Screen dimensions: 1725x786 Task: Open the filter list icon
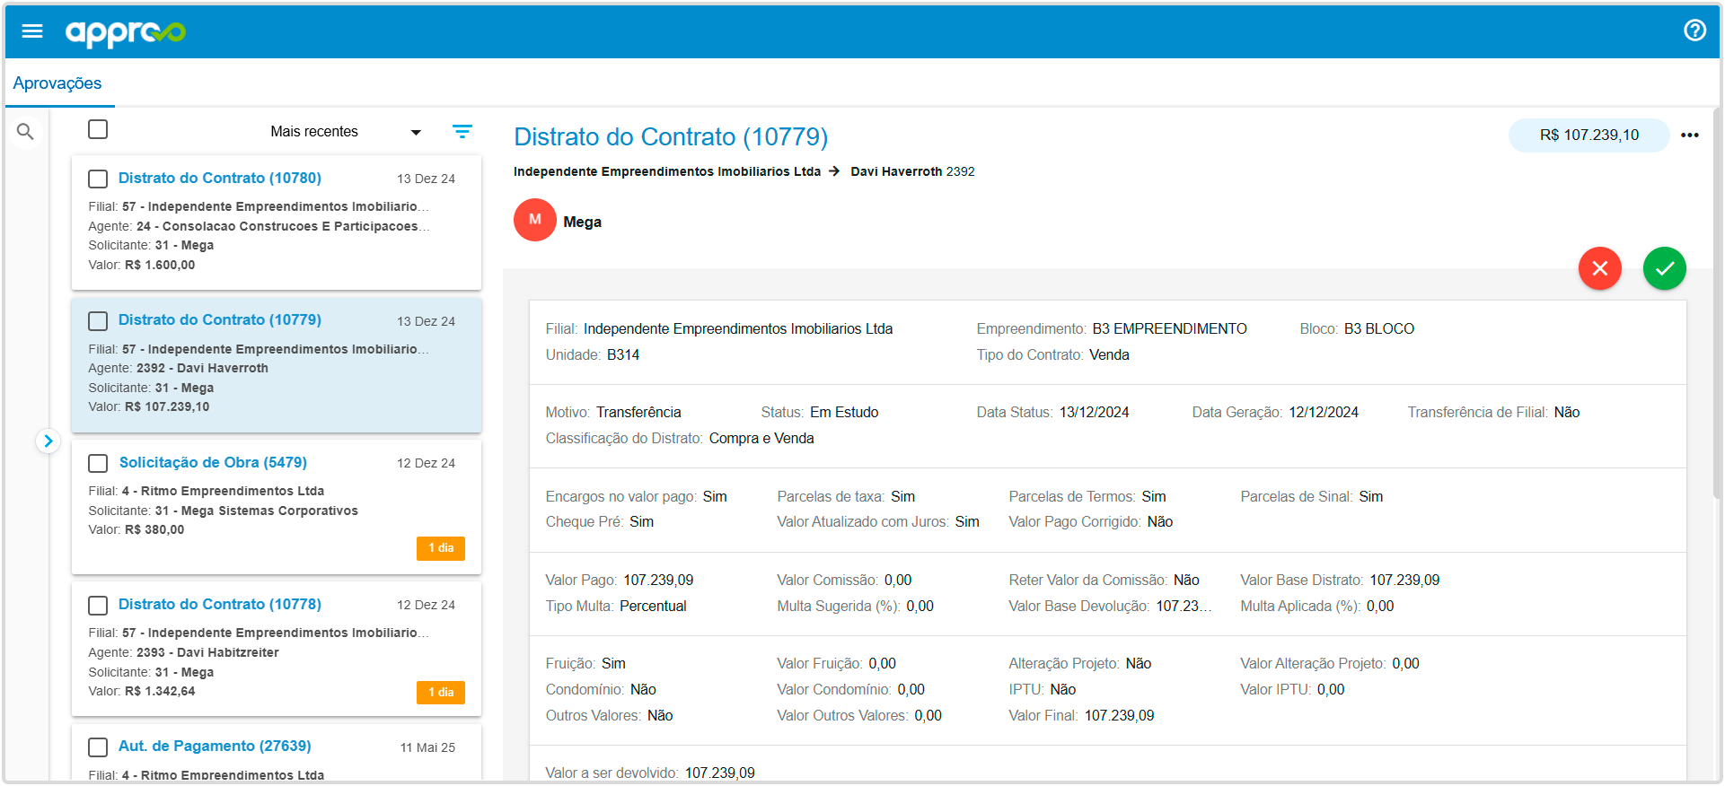click(462, 132)
